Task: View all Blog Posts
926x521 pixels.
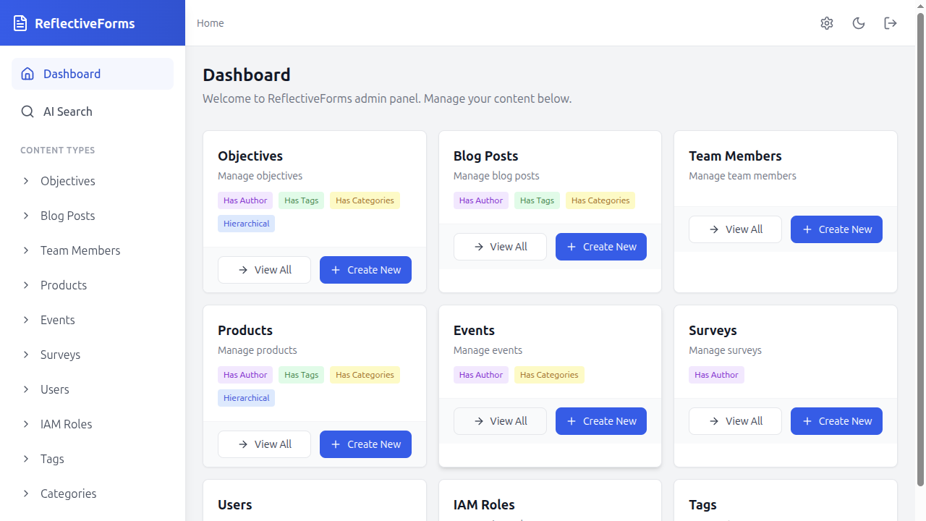Action: (x=500, y=247)
